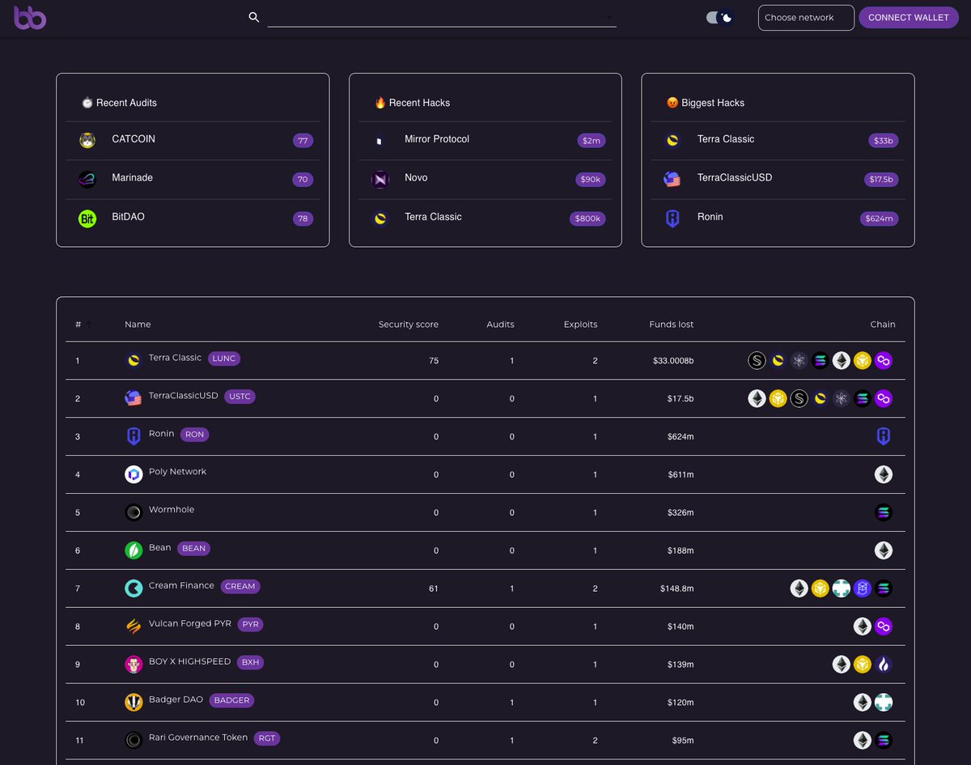Click the $611m funds lost value
The height and width of the screenshot is (765, 971).
(x=681, y=474)
